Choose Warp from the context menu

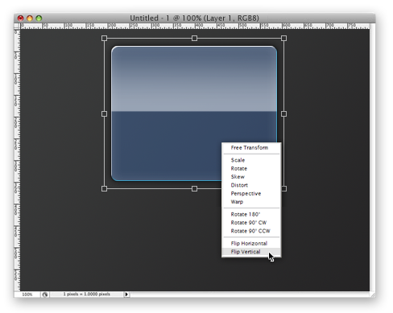point(251,202)
